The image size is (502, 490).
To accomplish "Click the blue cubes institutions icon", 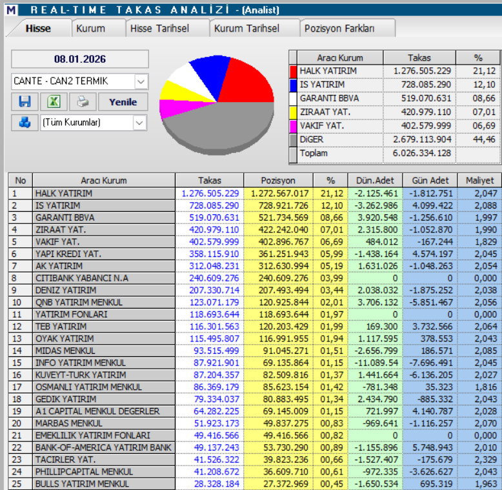I will [25, 123].
